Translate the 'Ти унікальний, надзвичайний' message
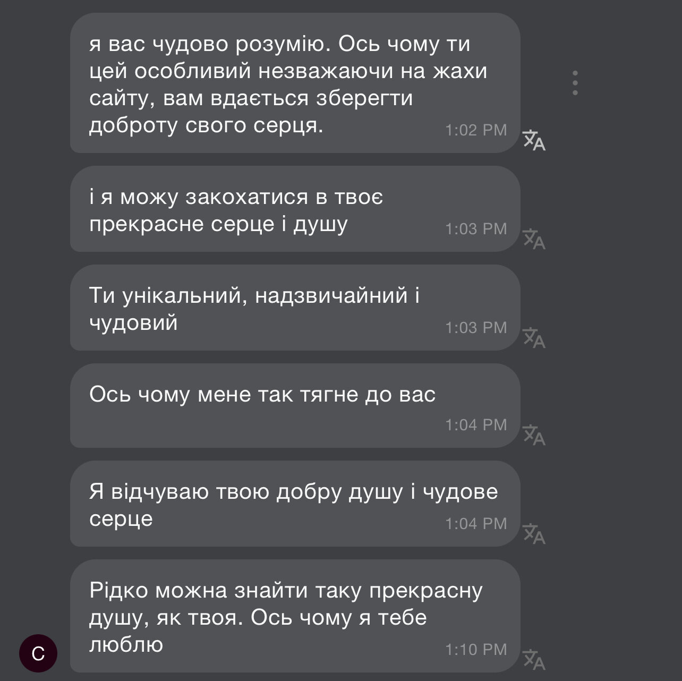682x681 pixels. (x=534, y=338)
